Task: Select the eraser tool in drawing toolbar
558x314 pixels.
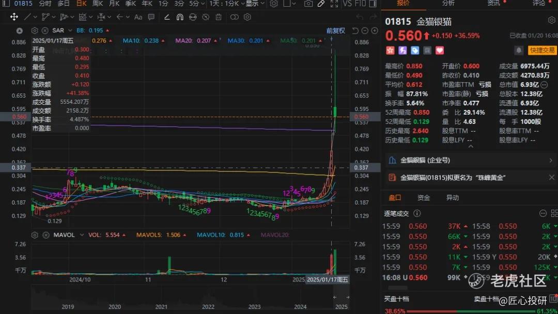Action: [x=167, y=17]
